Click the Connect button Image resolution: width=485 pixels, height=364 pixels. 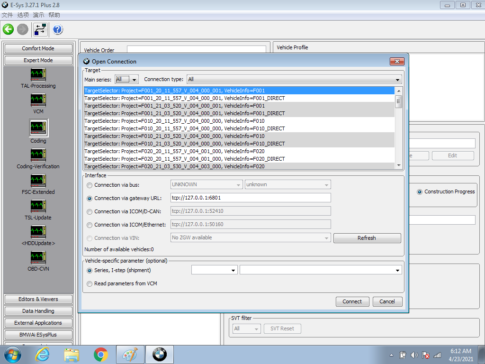[352, 301]
